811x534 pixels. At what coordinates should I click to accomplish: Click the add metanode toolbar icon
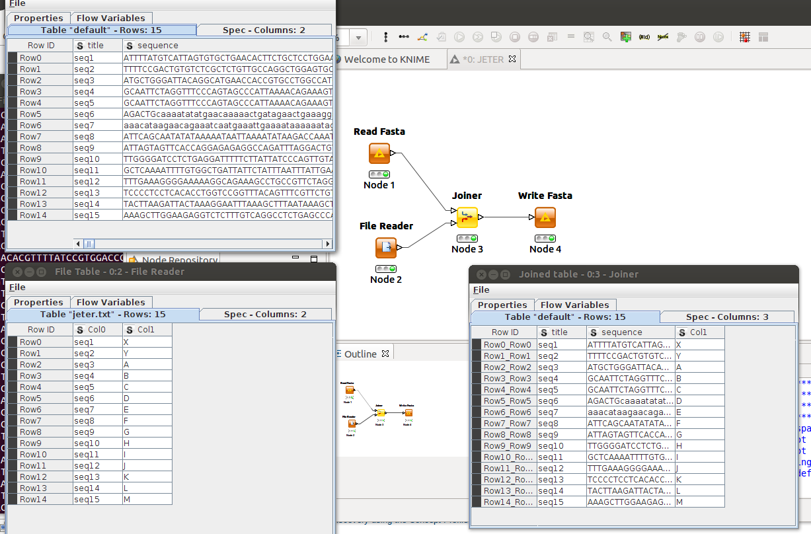pyautogui.click(x=625, y=36)
